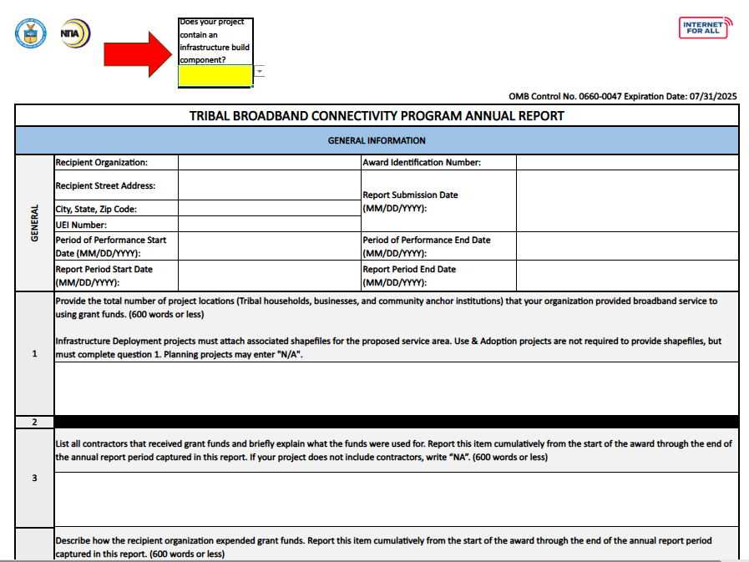Select the City, State, Zip Code field
This screenshot has width=749, height=562.
269,209
